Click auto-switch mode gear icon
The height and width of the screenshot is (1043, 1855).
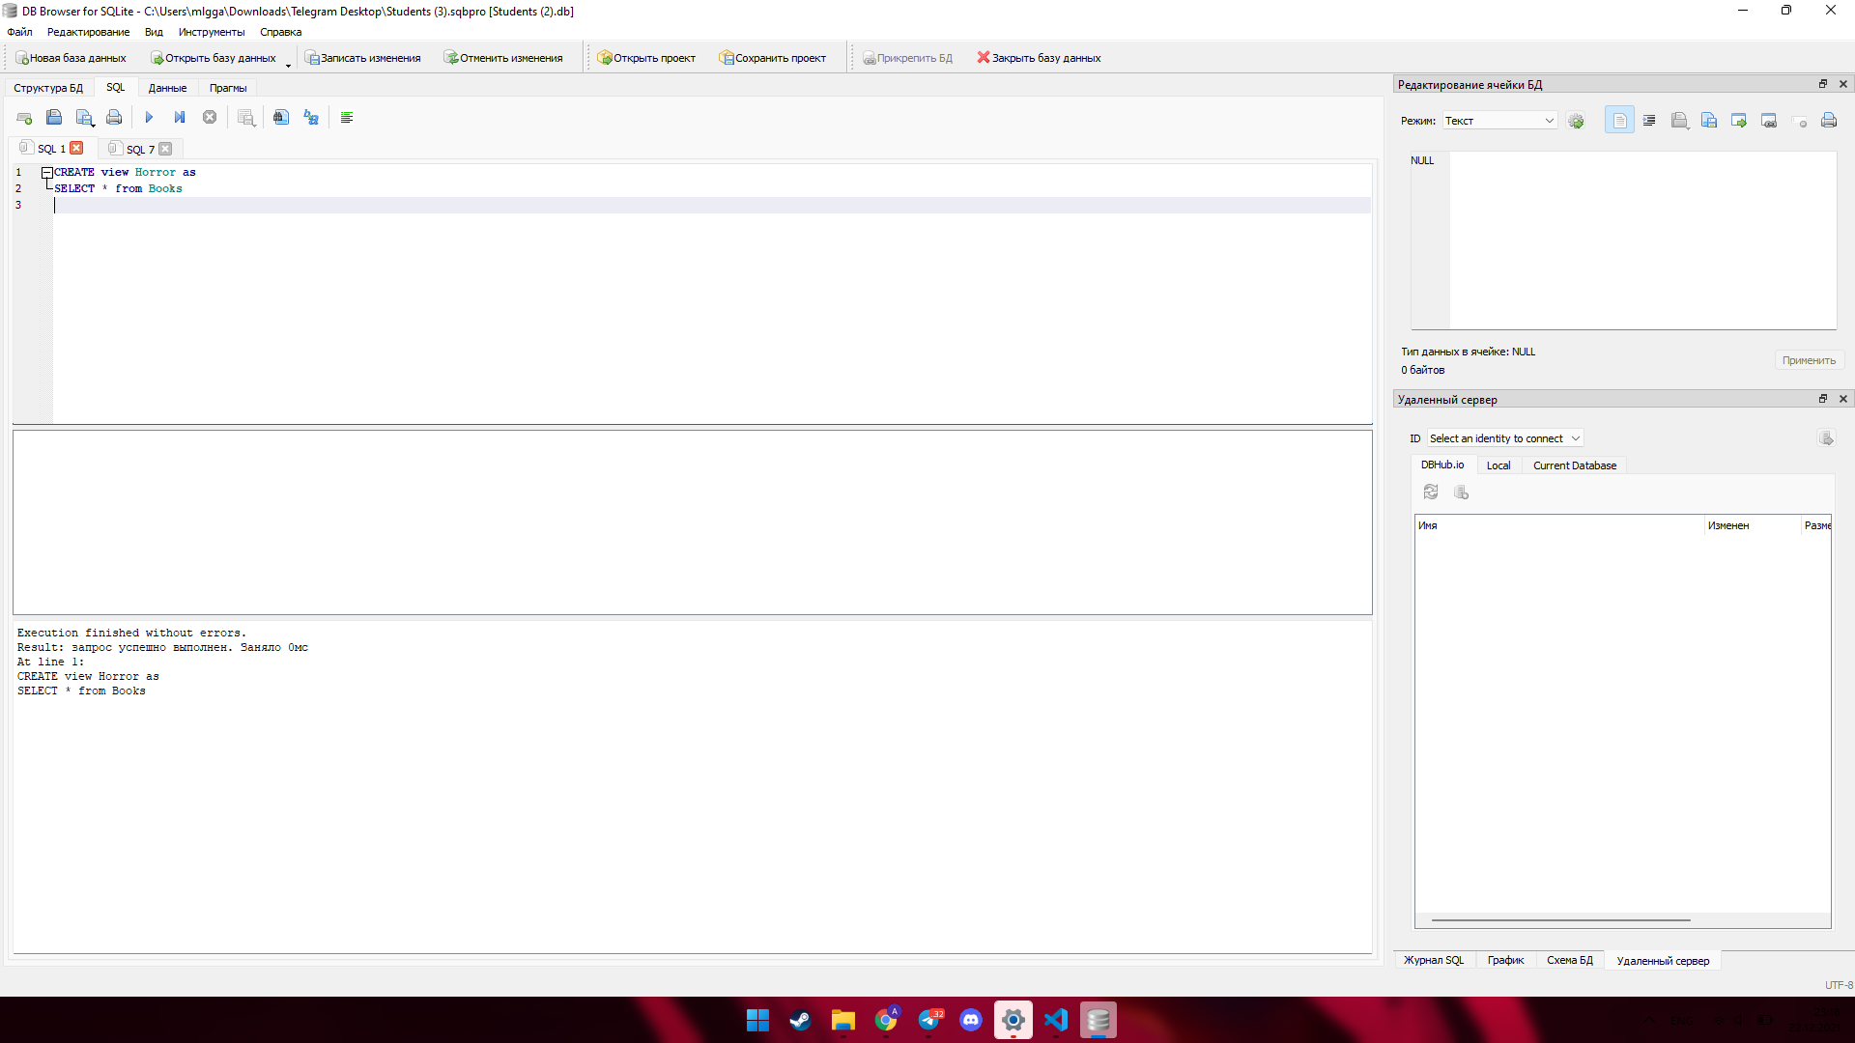[1576, 121]
